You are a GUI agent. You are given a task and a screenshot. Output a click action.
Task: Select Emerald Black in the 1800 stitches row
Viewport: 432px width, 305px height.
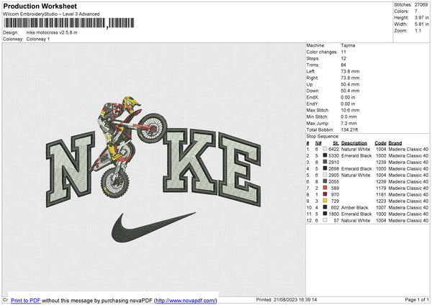click(x=356, y=214)
